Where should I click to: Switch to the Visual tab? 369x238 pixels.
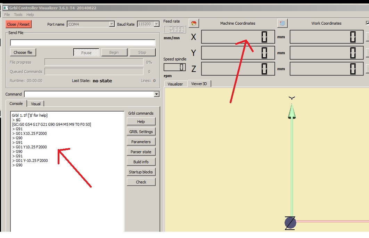(x=36, y=104)
